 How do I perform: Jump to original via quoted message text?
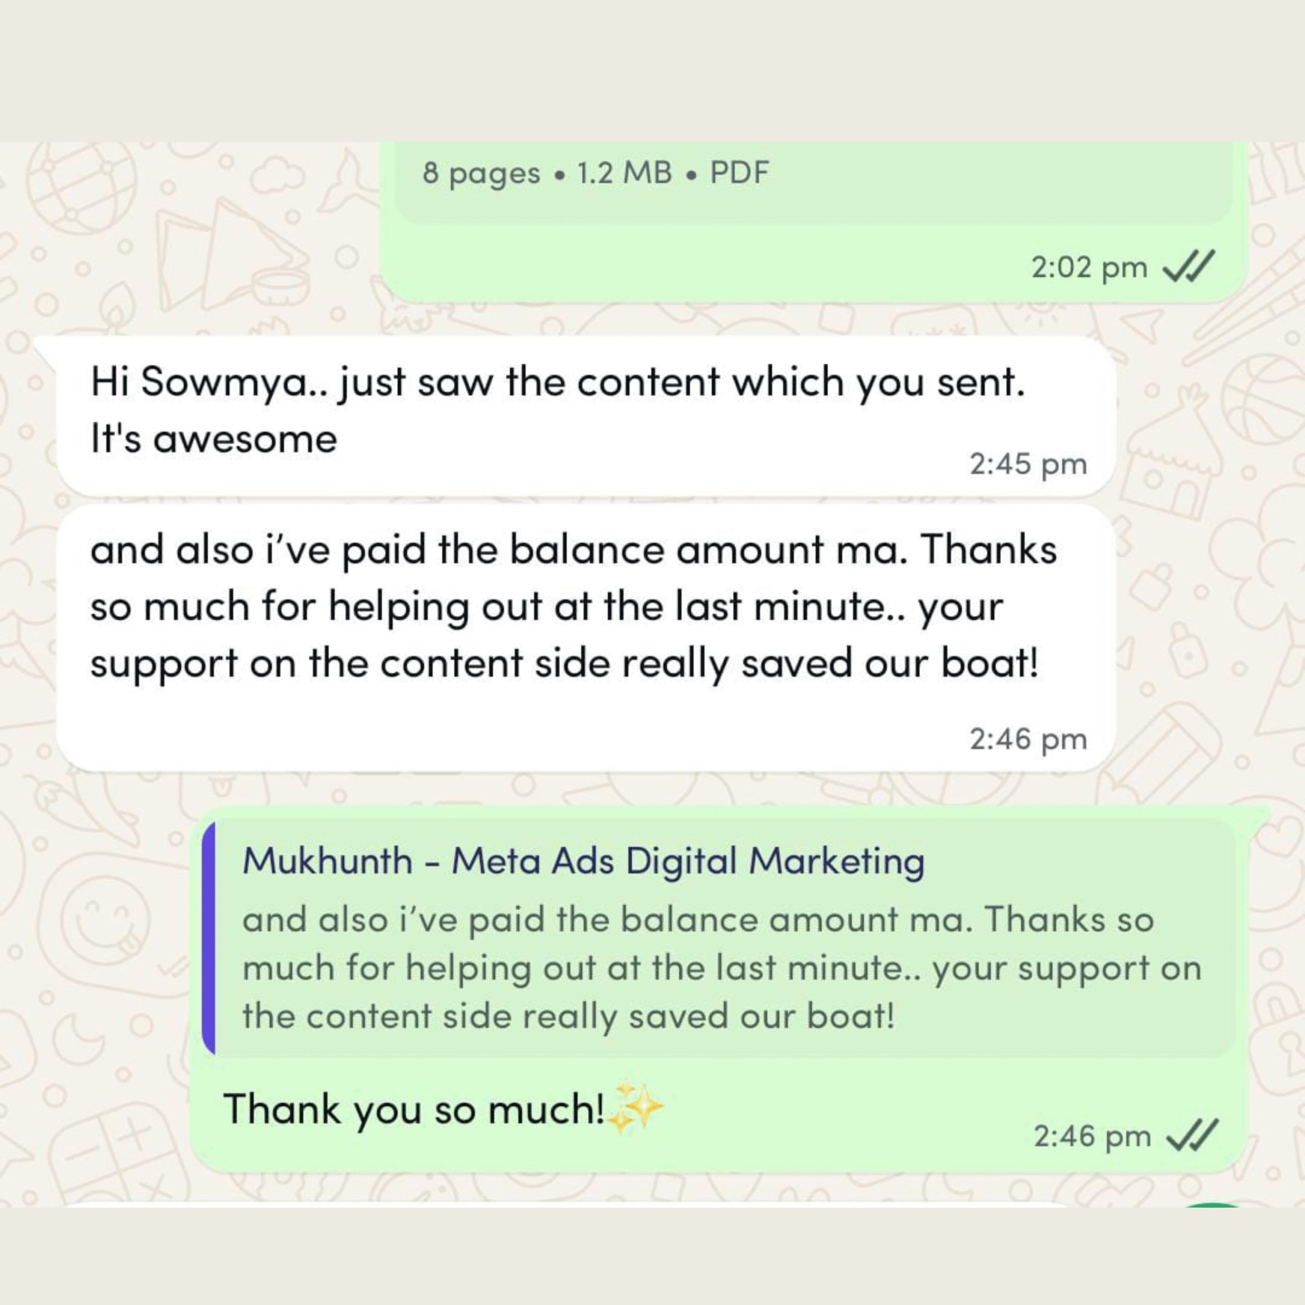[x=722, y=968]
